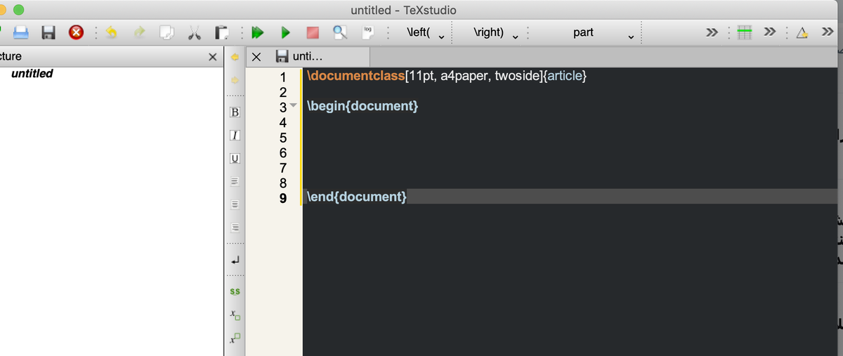Click line number 9 in the gutter
843x356 pixels.
point(282,198)
